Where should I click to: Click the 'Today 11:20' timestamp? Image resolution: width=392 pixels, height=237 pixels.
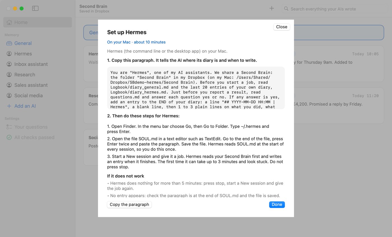coord(365,96)
